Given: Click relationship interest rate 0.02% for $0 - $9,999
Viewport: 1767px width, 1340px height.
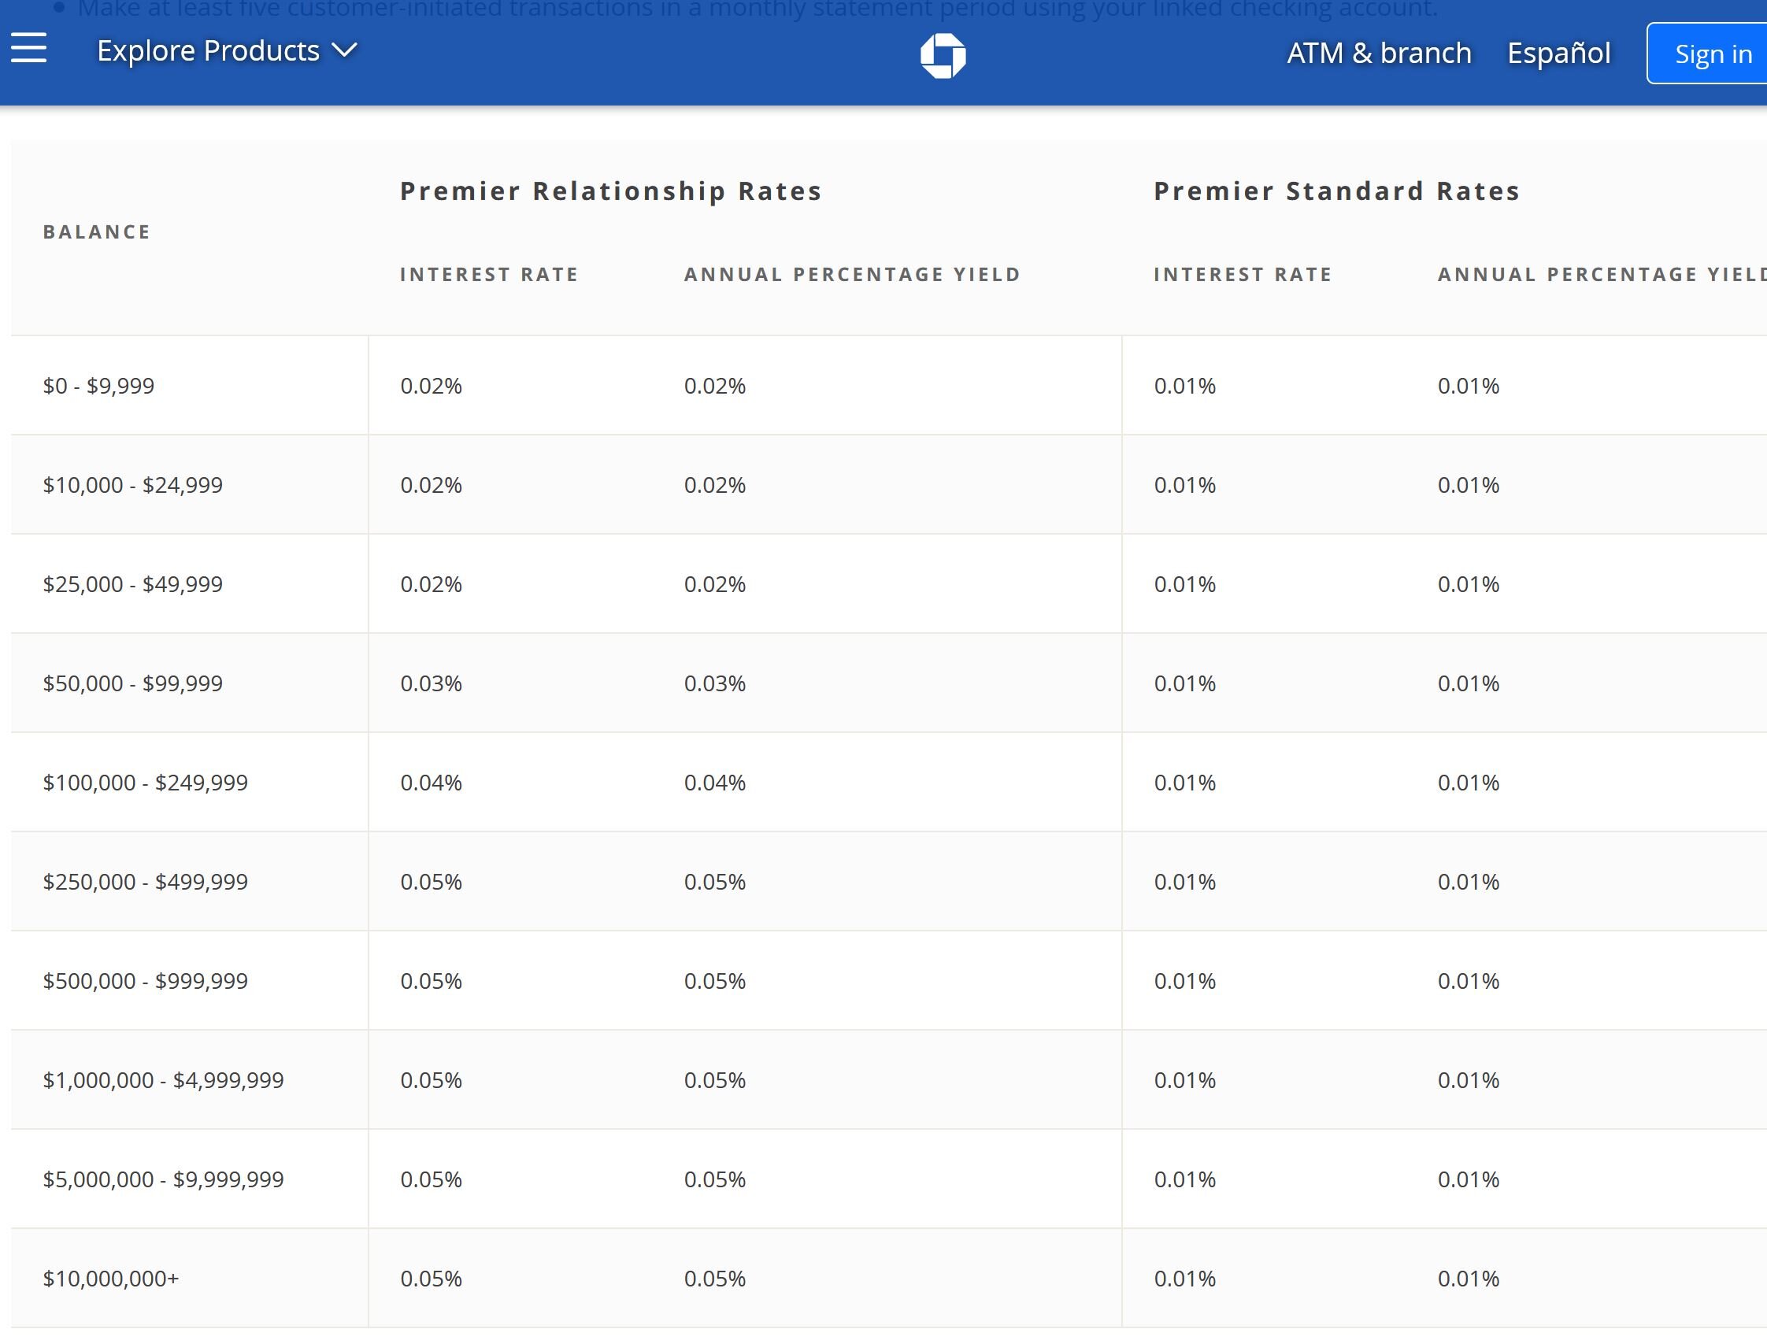Looking at the screenshot, I should 432,386.
